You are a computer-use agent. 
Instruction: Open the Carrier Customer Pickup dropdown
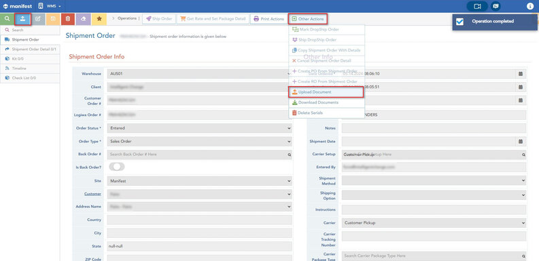tap(434, 223)
